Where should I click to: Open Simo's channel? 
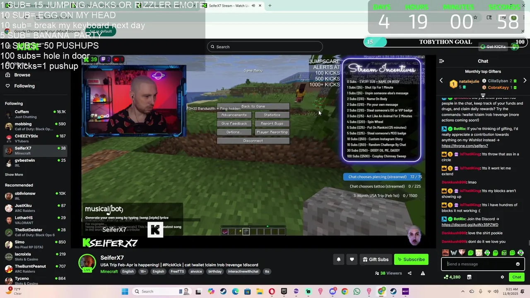point(35,244)
